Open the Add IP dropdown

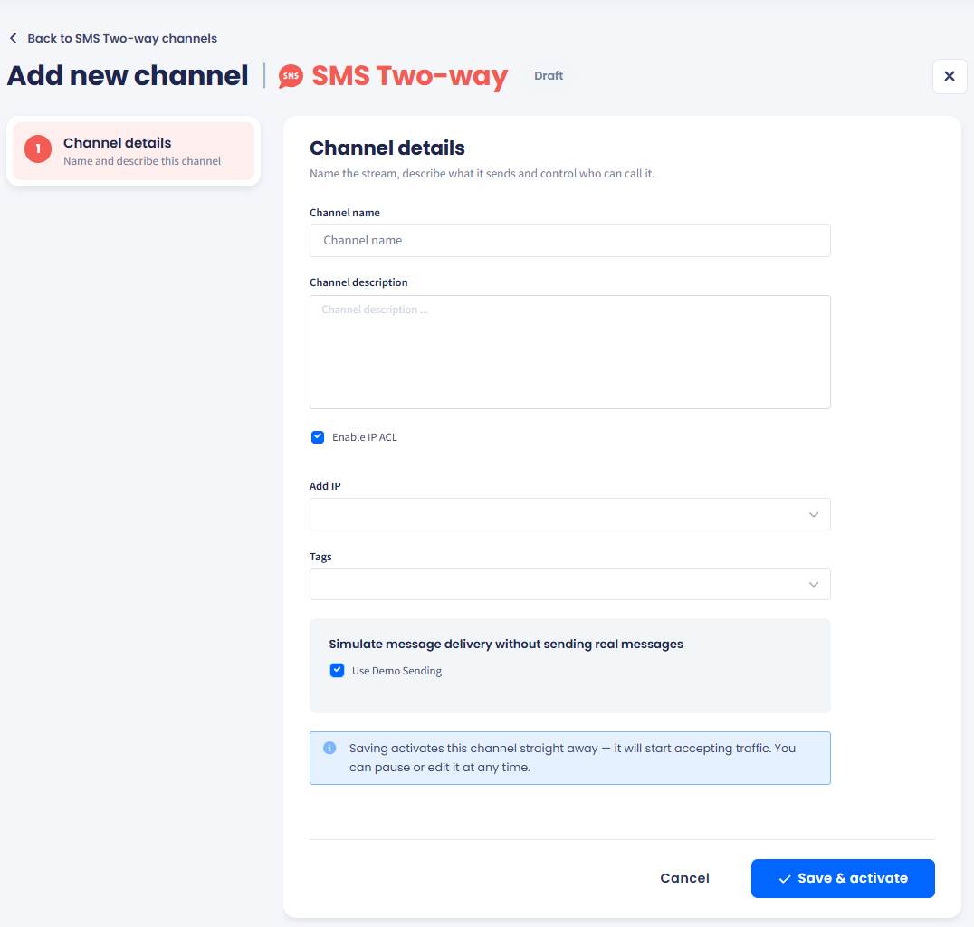tap(569, 514)
